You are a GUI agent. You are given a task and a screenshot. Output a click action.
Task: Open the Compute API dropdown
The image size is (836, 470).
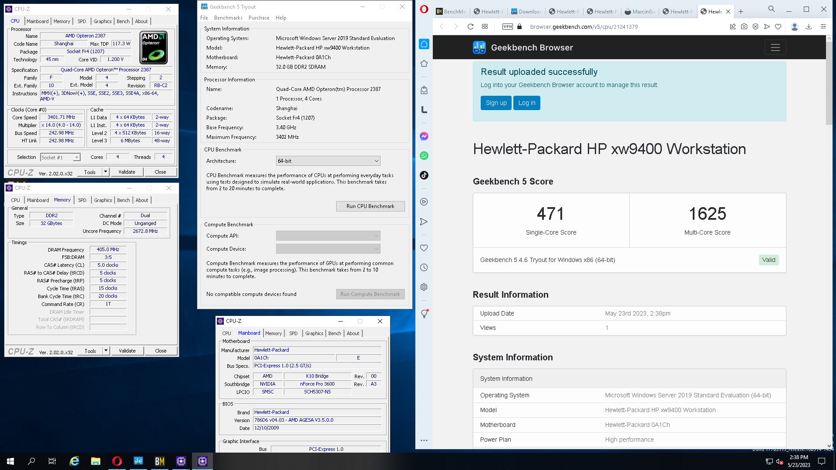(x=328, y=236)
